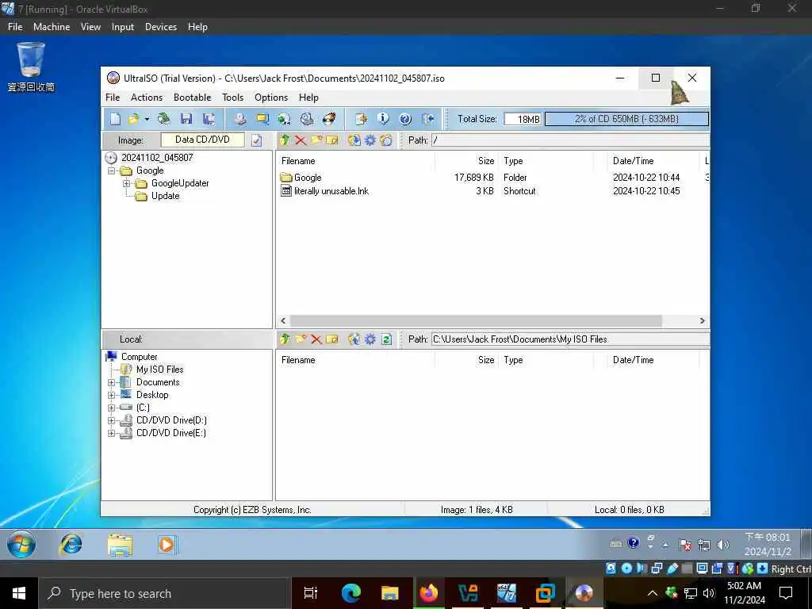
Task: Click the Save As icon beside Save
Action: pyautogui.click(x=209, y=119)
